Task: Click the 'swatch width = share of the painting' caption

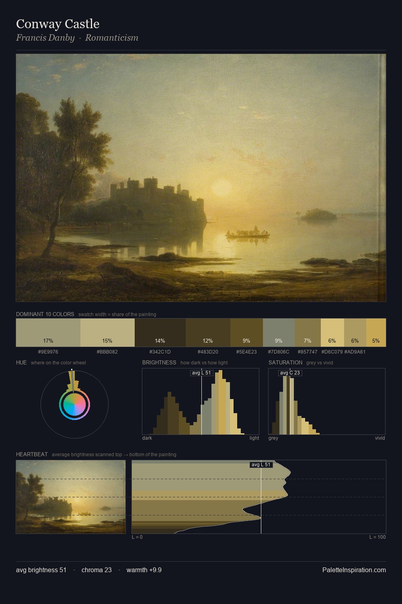Action: tap(117, 314)
